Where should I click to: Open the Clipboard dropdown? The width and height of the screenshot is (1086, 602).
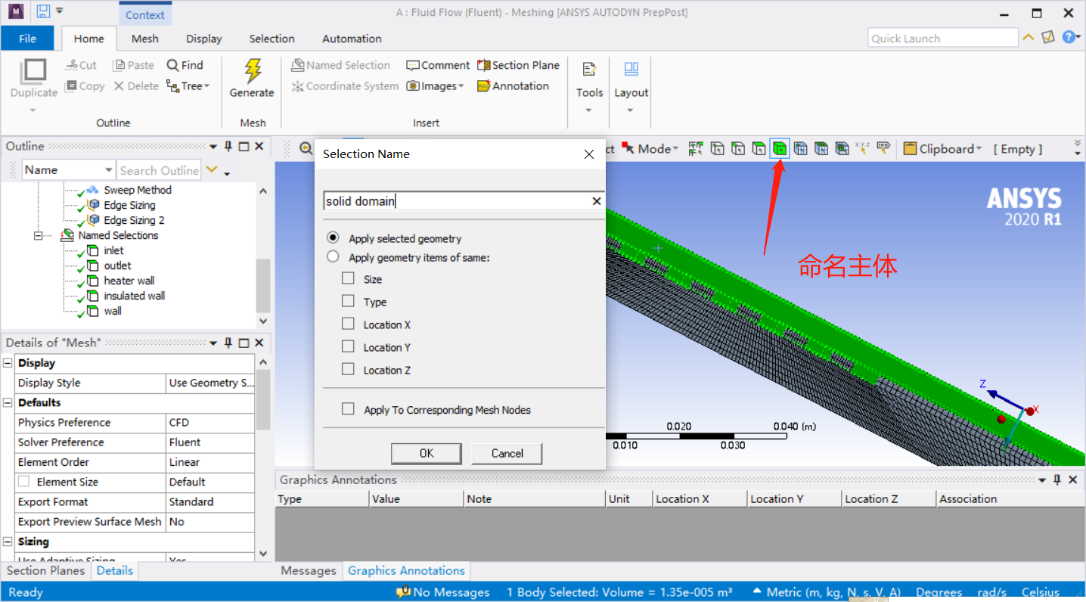click(x=942, y=149)
